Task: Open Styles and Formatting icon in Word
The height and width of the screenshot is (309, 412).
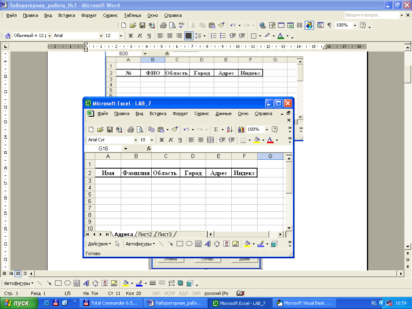Action: click(8, 35)
